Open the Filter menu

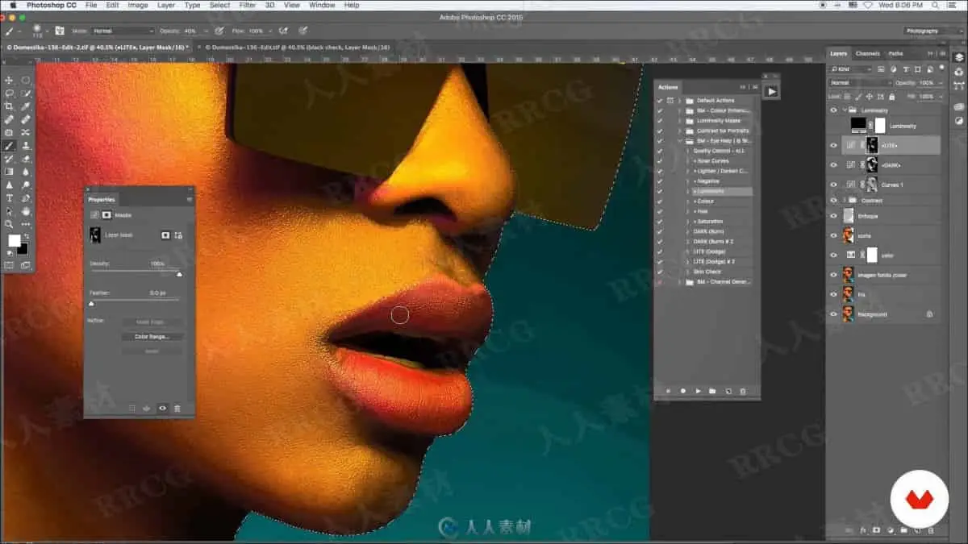(x=248, y=5)
